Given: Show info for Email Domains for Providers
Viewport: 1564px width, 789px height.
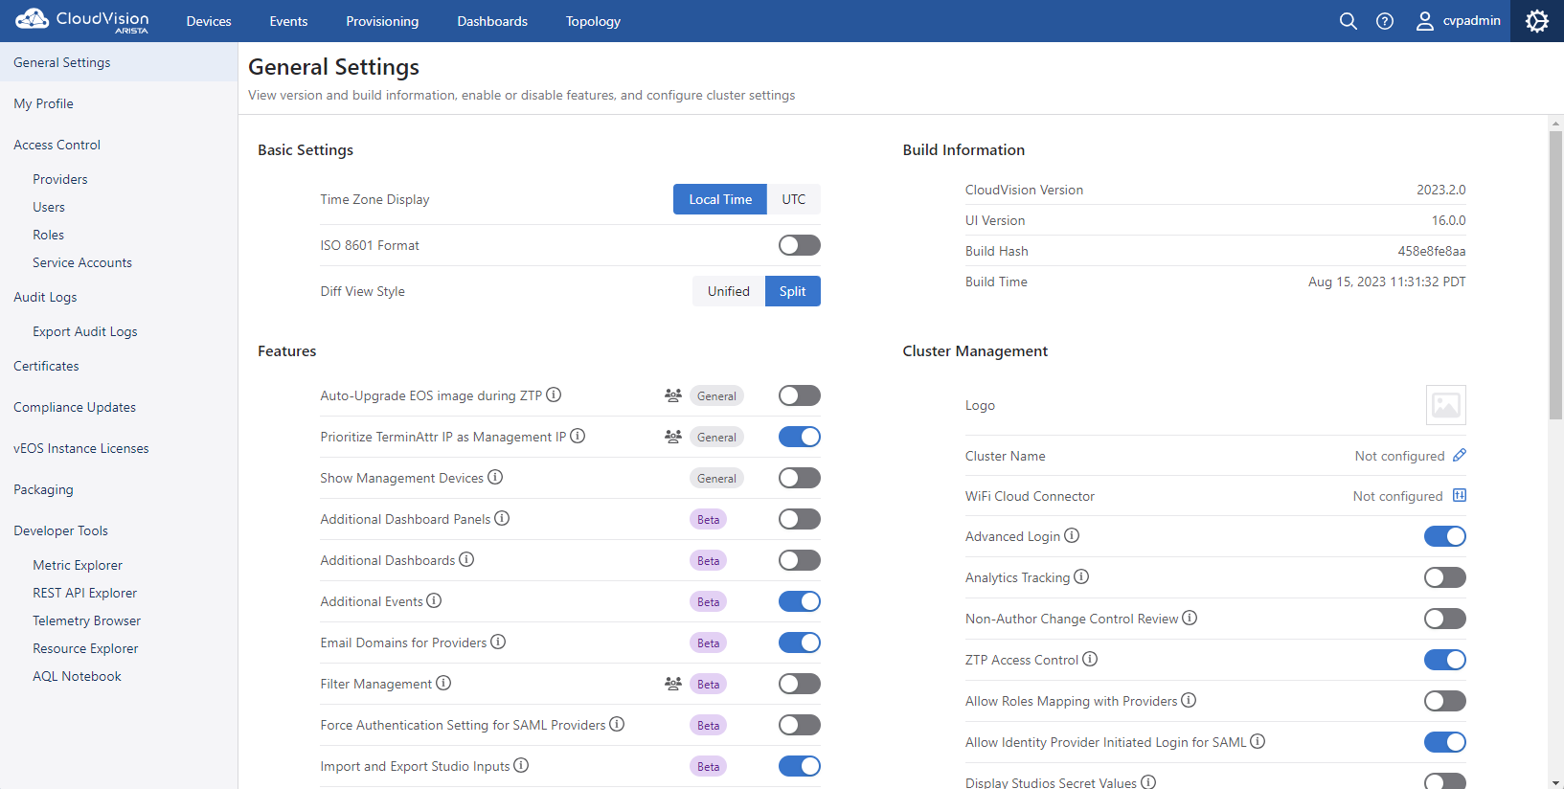Looking at the screenshot, I should [x=498, y=642].
